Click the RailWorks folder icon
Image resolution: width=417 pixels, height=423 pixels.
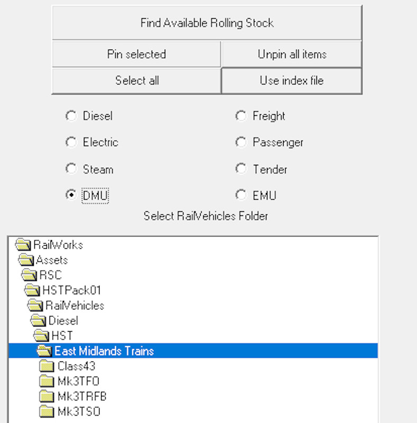coord(23,245)
